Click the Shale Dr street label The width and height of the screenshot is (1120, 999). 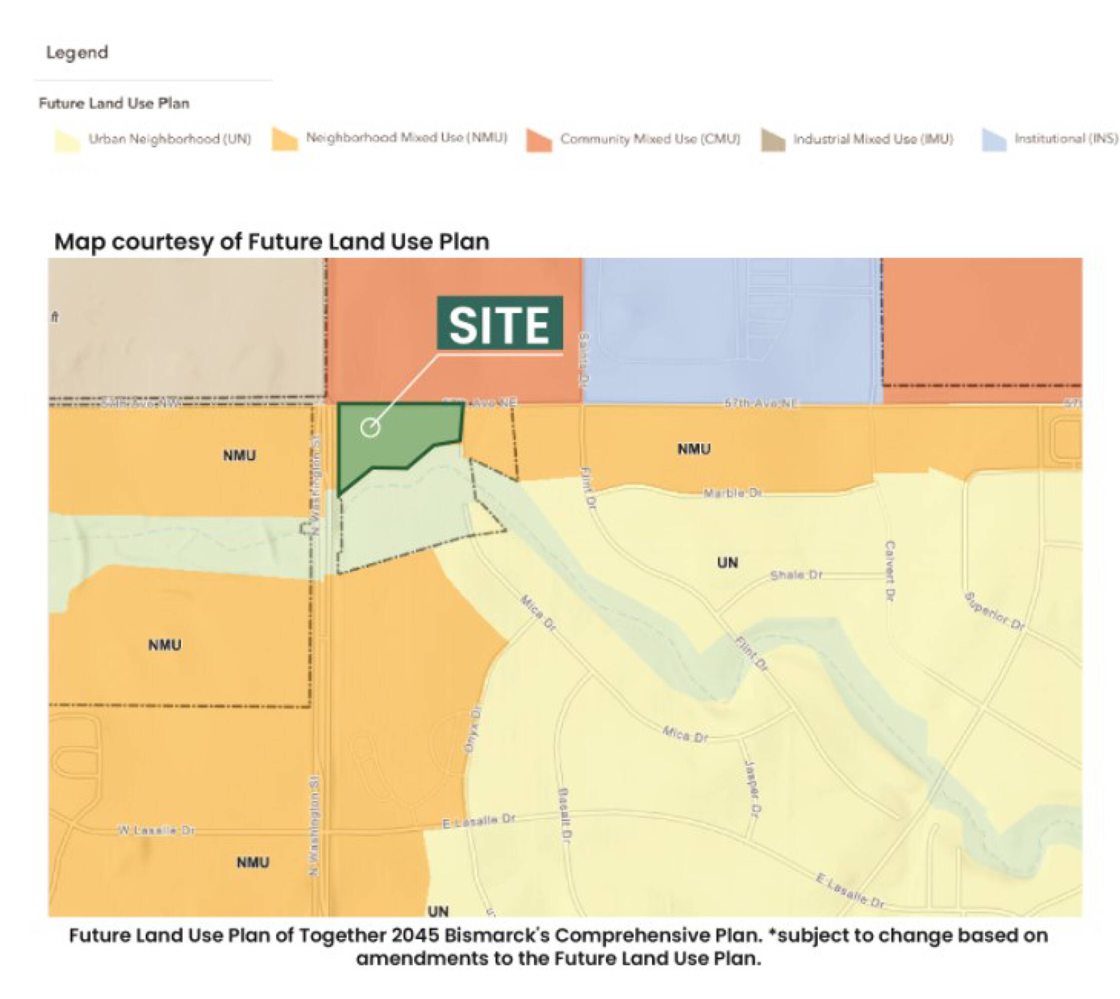click(796, 575)
